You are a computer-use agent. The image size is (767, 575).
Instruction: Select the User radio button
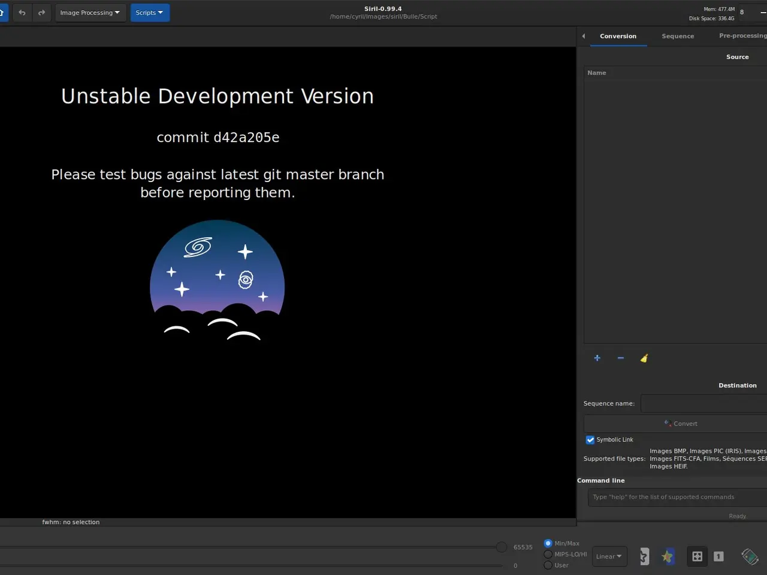548,565
